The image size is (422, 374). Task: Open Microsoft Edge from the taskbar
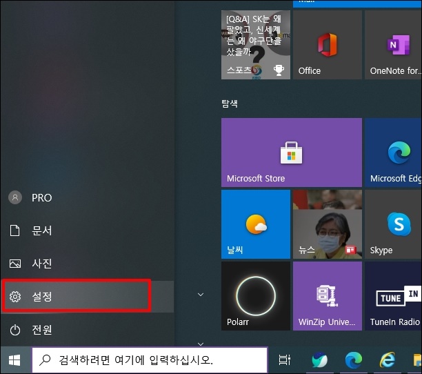coord(353,360)
